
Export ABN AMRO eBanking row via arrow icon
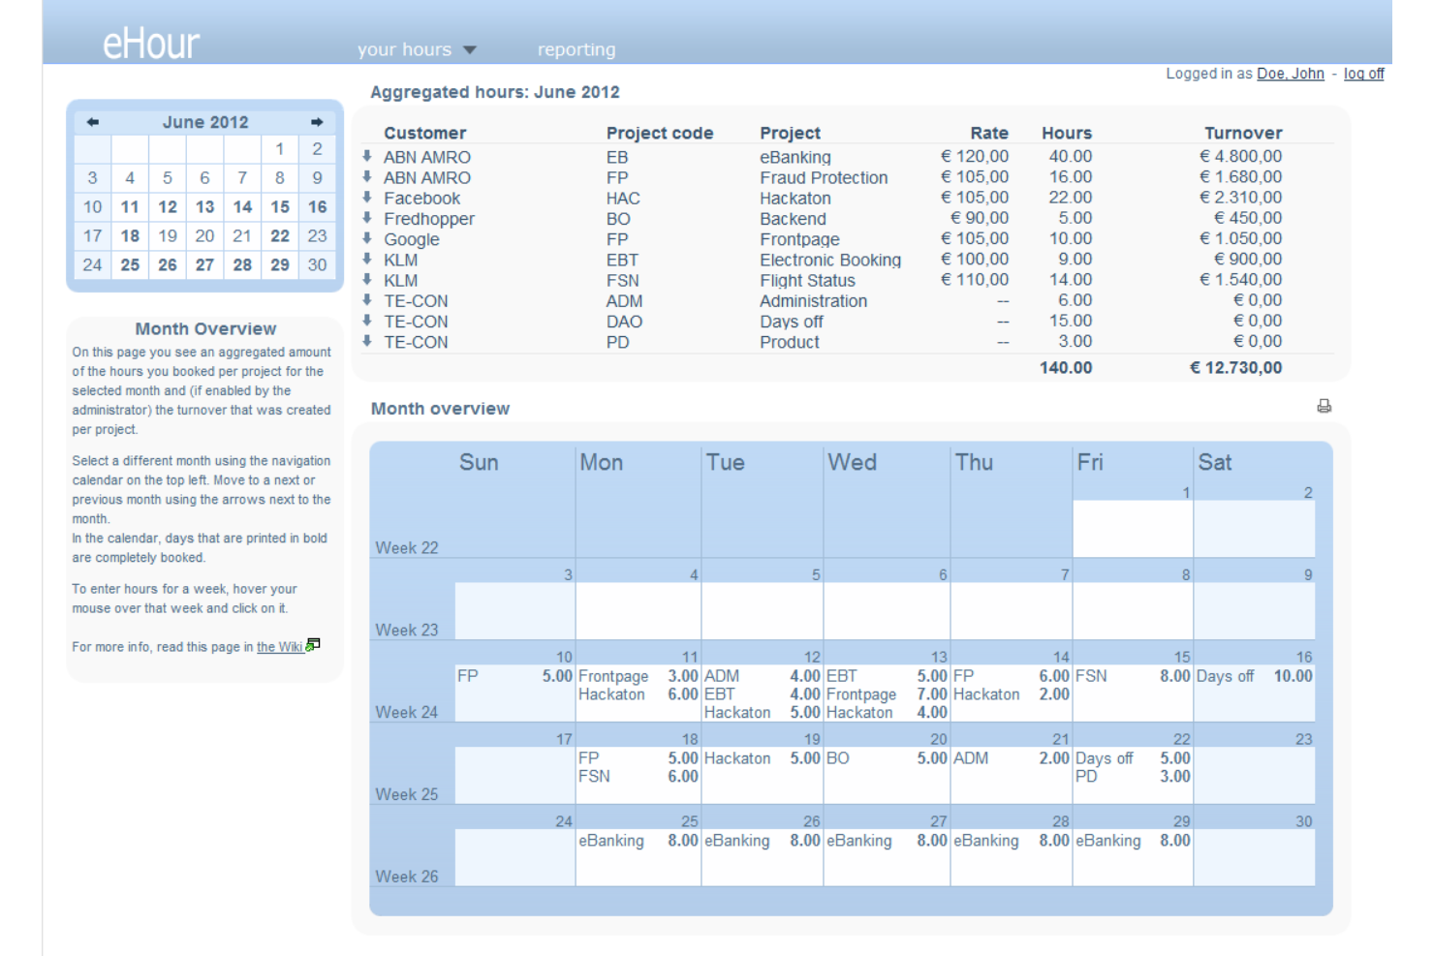coord(366,157)
